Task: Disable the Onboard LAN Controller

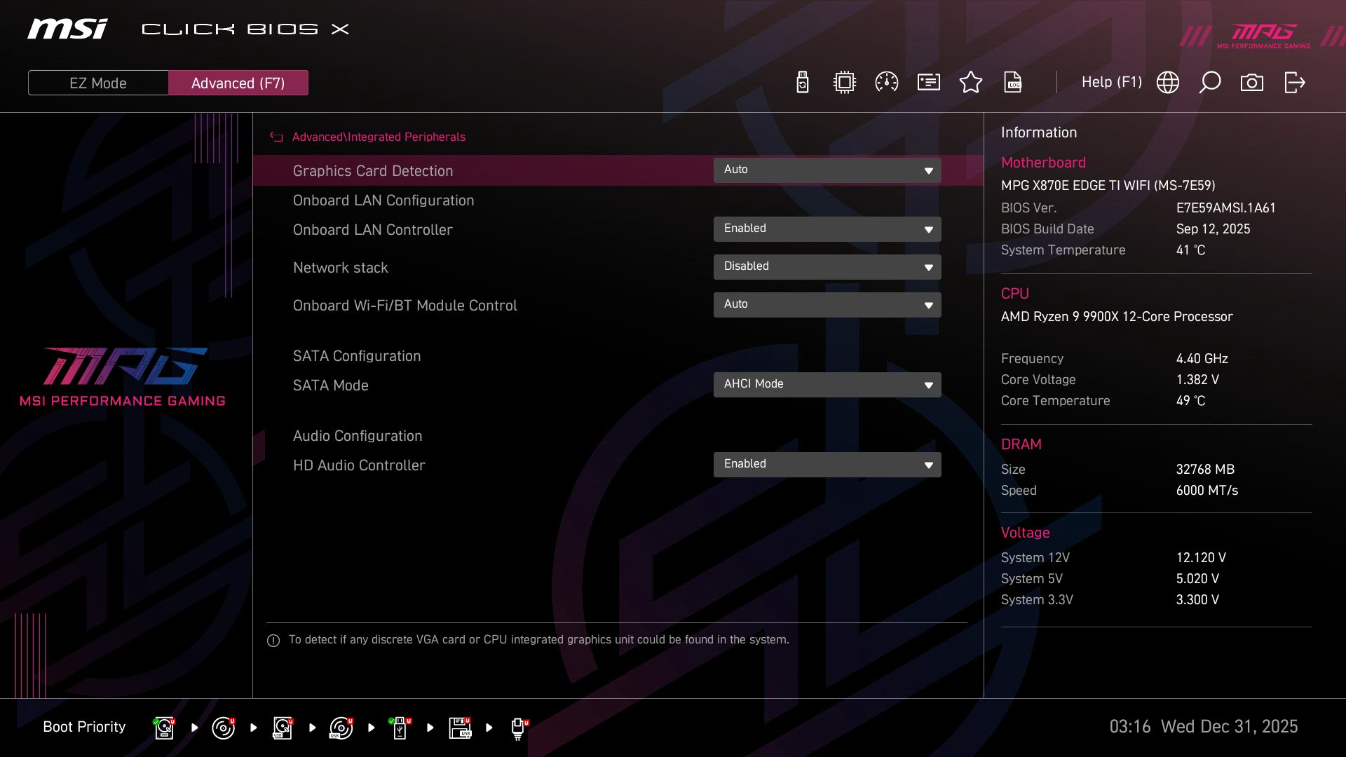Action: coord(827,229)
